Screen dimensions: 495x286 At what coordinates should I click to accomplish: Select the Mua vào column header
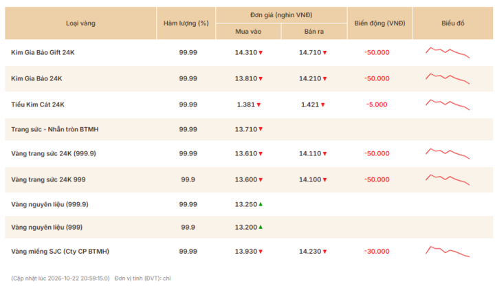[x=248, y=31]
